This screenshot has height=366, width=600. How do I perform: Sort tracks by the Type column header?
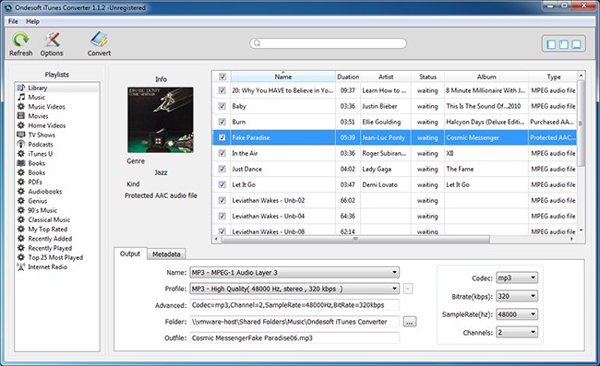pos(553,77)
